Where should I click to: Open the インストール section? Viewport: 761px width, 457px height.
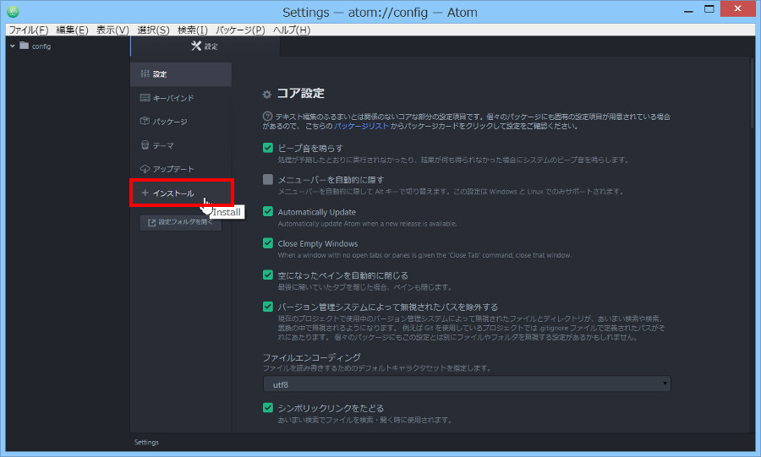click(181, 193)
